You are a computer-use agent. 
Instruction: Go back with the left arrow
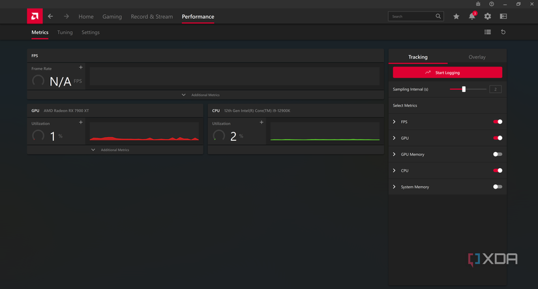(51, 16)
